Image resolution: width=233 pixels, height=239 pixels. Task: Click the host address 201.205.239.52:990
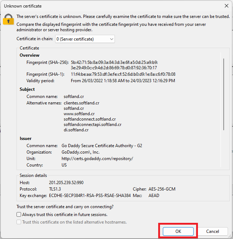coord(66,183)
